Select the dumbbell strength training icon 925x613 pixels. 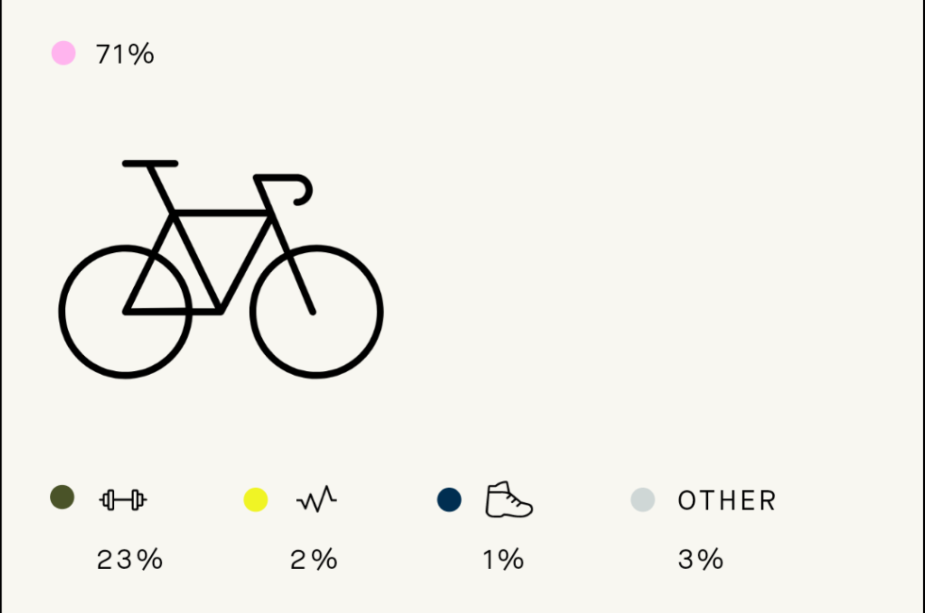(122, 500)
